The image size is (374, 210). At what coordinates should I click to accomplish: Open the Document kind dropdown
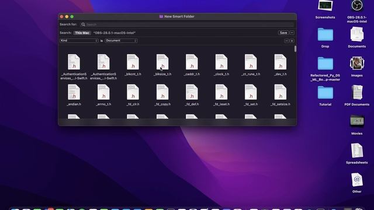click(x=121, y=41)
